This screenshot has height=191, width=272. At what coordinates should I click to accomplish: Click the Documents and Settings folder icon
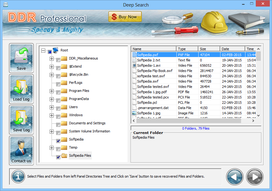(x=64, y=123)
